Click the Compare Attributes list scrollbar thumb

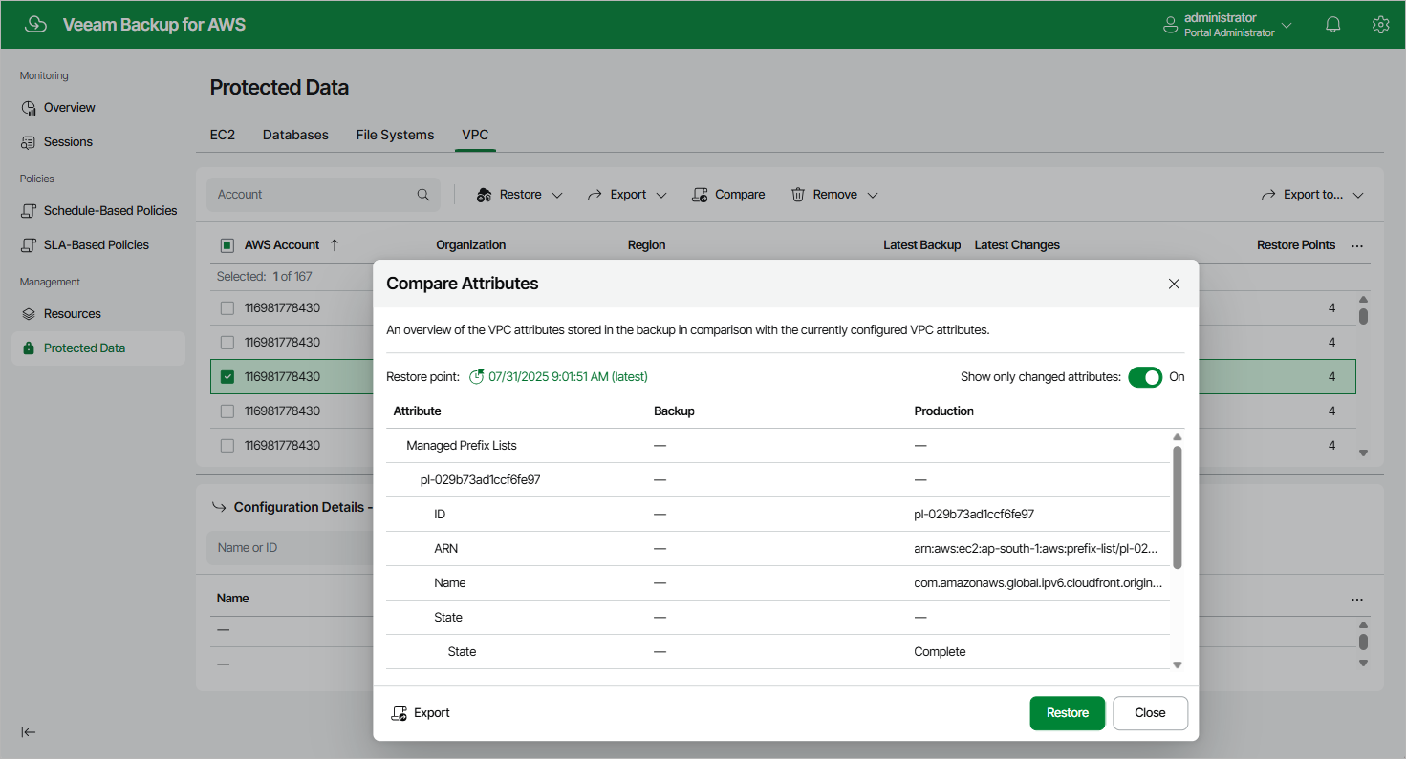1177,507
